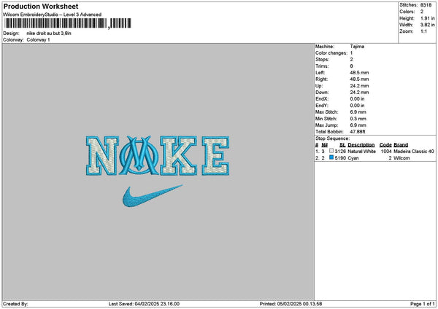Click the Min Stitch 0.3 mm value
This screenshot has height=309, width=438.
click(x=358, y=119)
